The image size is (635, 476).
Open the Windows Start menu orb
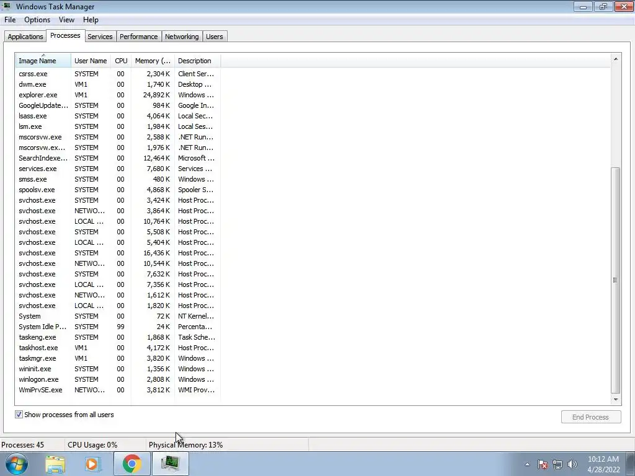click(16, 464)
